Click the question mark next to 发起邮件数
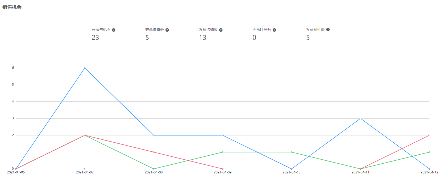The image size is (445, 179). click(328, 29)
